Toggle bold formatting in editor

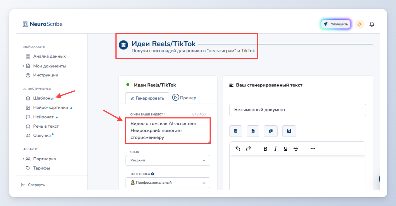click(x=265, y=149)
